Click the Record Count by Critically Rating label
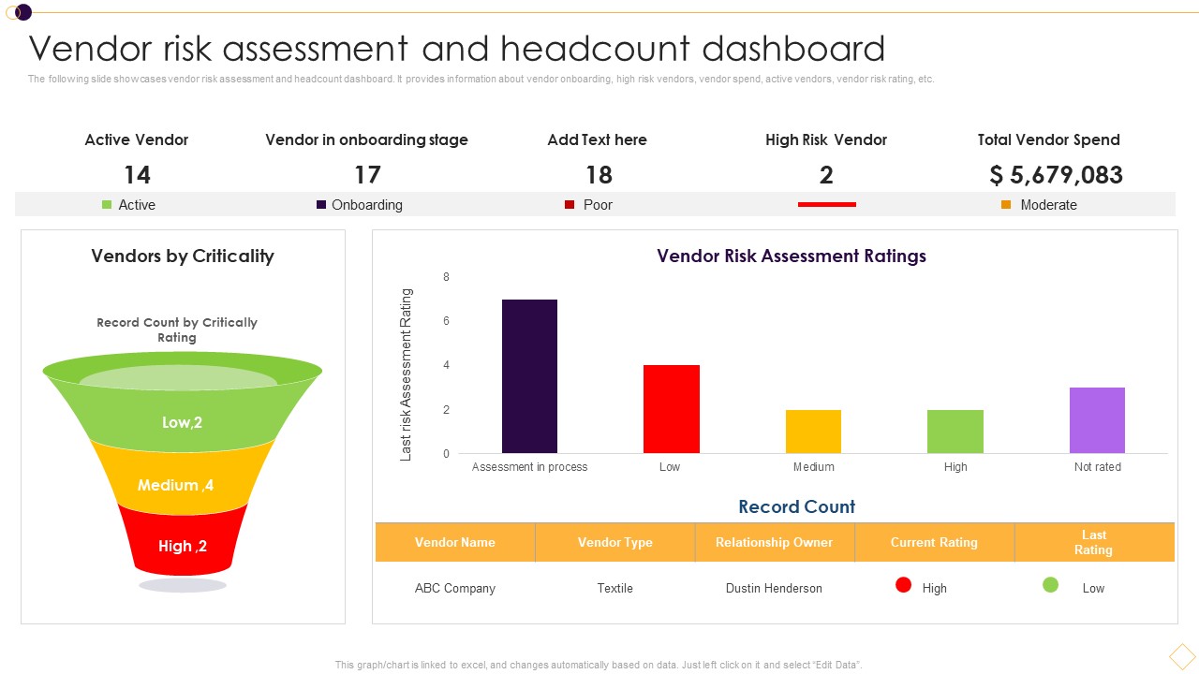Screen dimensions: 1199x674 177,330
